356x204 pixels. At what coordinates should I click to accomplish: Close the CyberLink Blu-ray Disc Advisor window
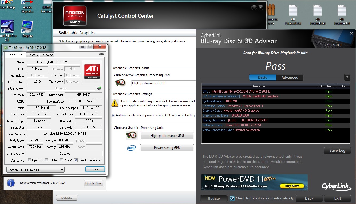[351, 33]
